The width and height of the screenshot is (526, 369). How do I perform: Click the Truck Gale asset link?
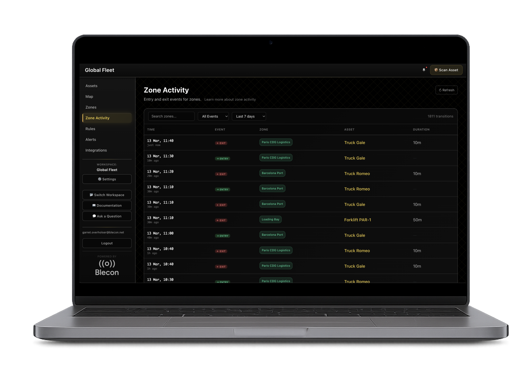pyautogui.click(x=355, y=143)
